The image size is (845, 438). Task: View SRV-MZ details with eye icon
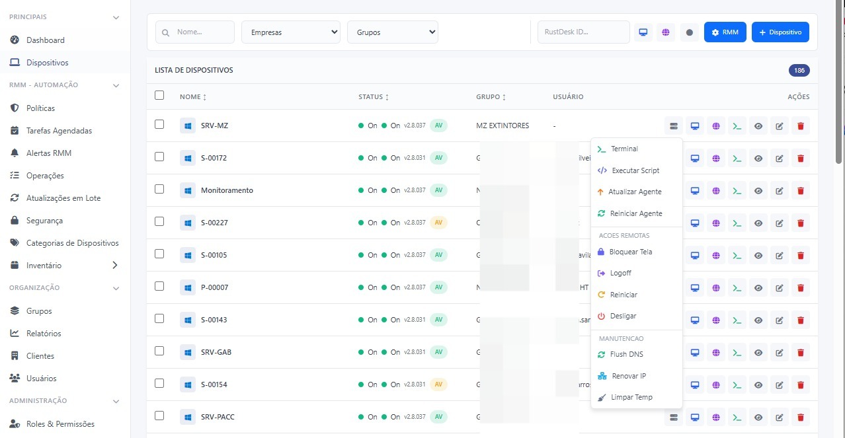click(758, 126)
